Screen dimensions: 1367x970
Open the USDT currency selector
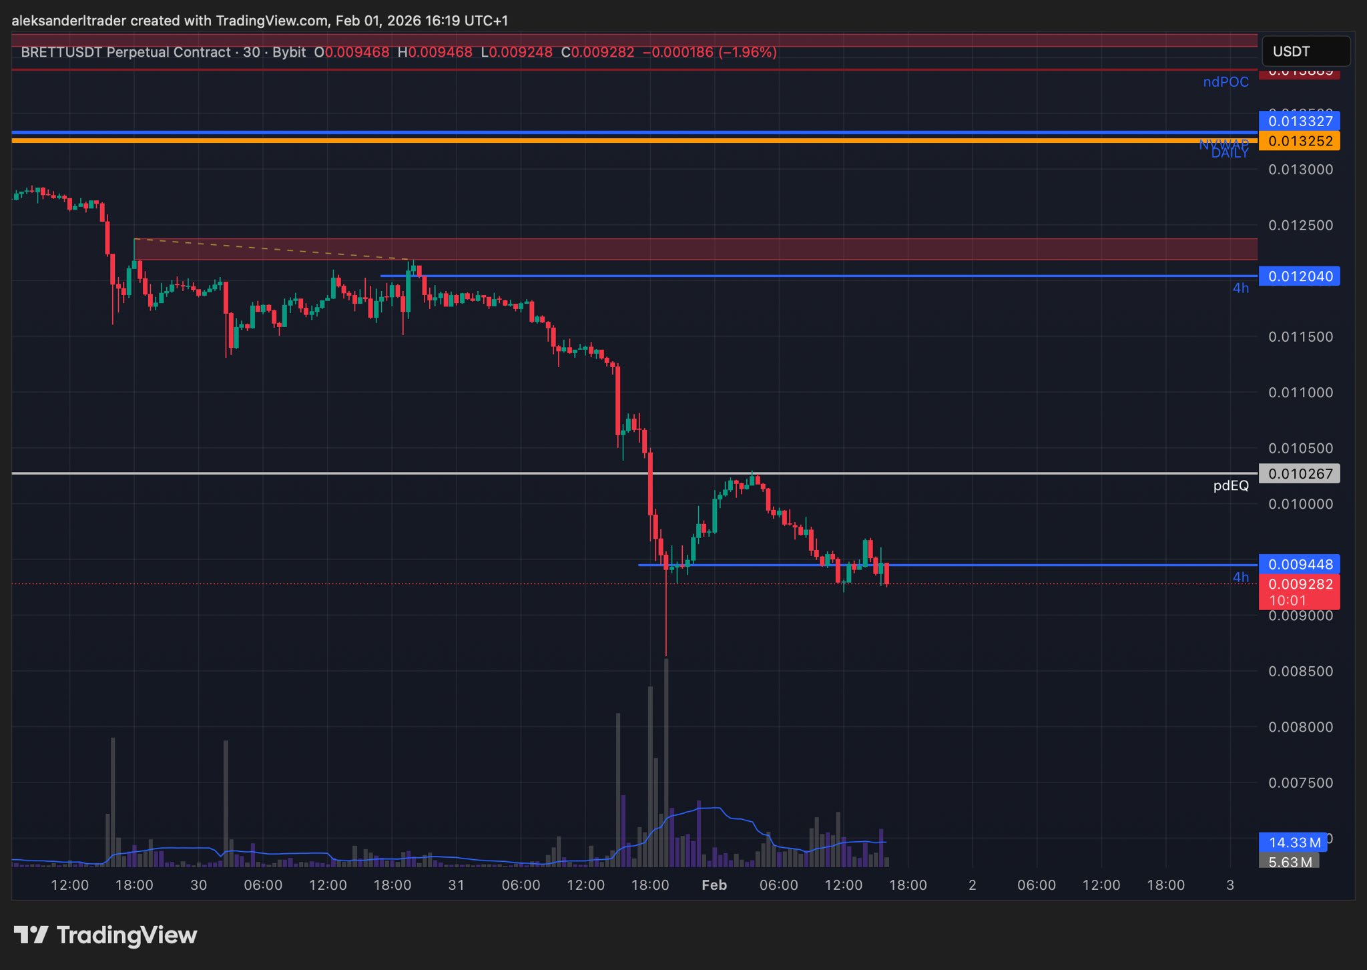[x=1305, y=51]
